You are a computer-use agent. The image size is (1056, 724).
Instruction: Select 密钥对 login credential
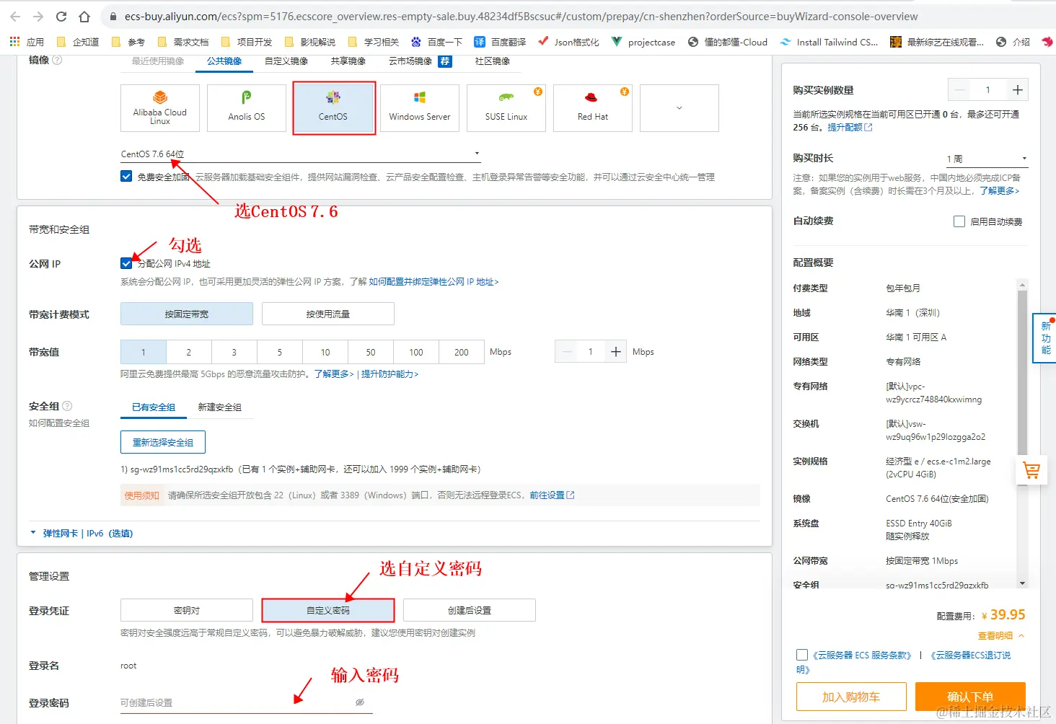click(187, 610)
